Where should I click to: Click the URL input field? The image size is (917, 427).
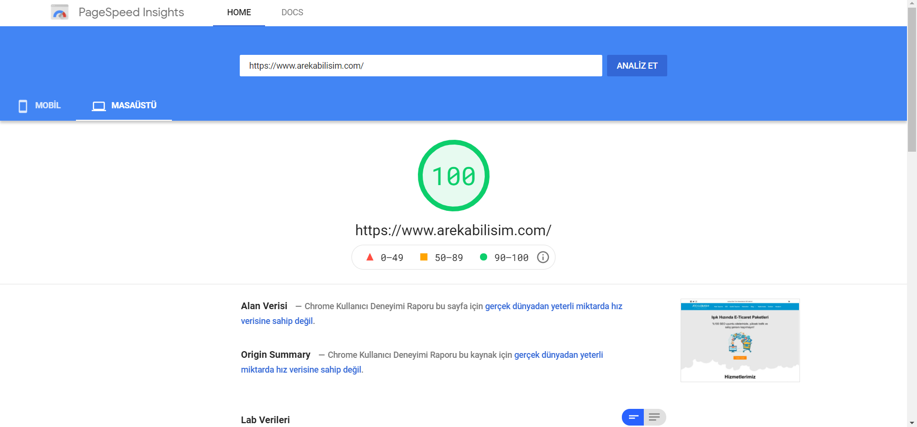[420, 66]
